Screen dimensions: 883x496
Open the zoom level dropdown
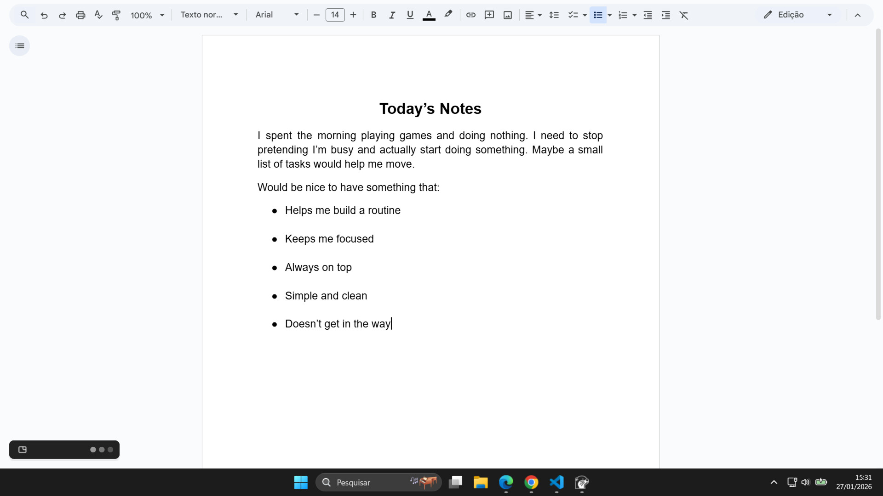pyautogui.click(x=161, y=15)
